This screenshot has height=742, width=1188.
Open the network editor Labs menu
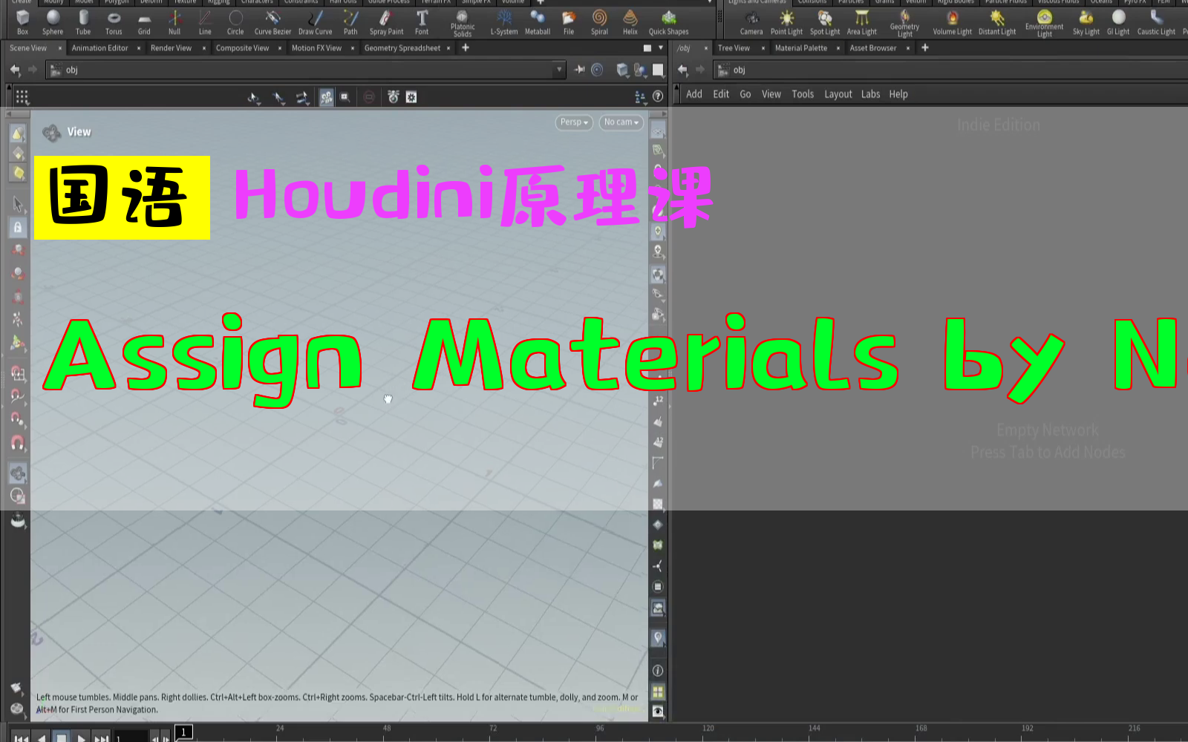[x=870, y=94]
